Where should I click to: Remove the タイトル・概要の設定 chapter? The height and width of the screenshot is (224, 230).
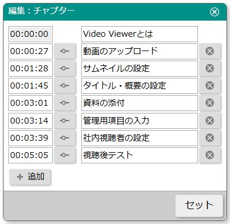click(x=210, y=86)
